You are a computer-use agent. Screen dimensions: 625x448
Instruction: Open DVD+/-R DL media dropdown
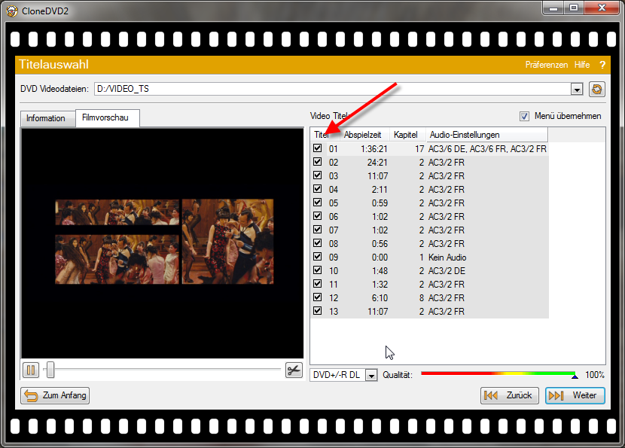click(x=371, y=375)
